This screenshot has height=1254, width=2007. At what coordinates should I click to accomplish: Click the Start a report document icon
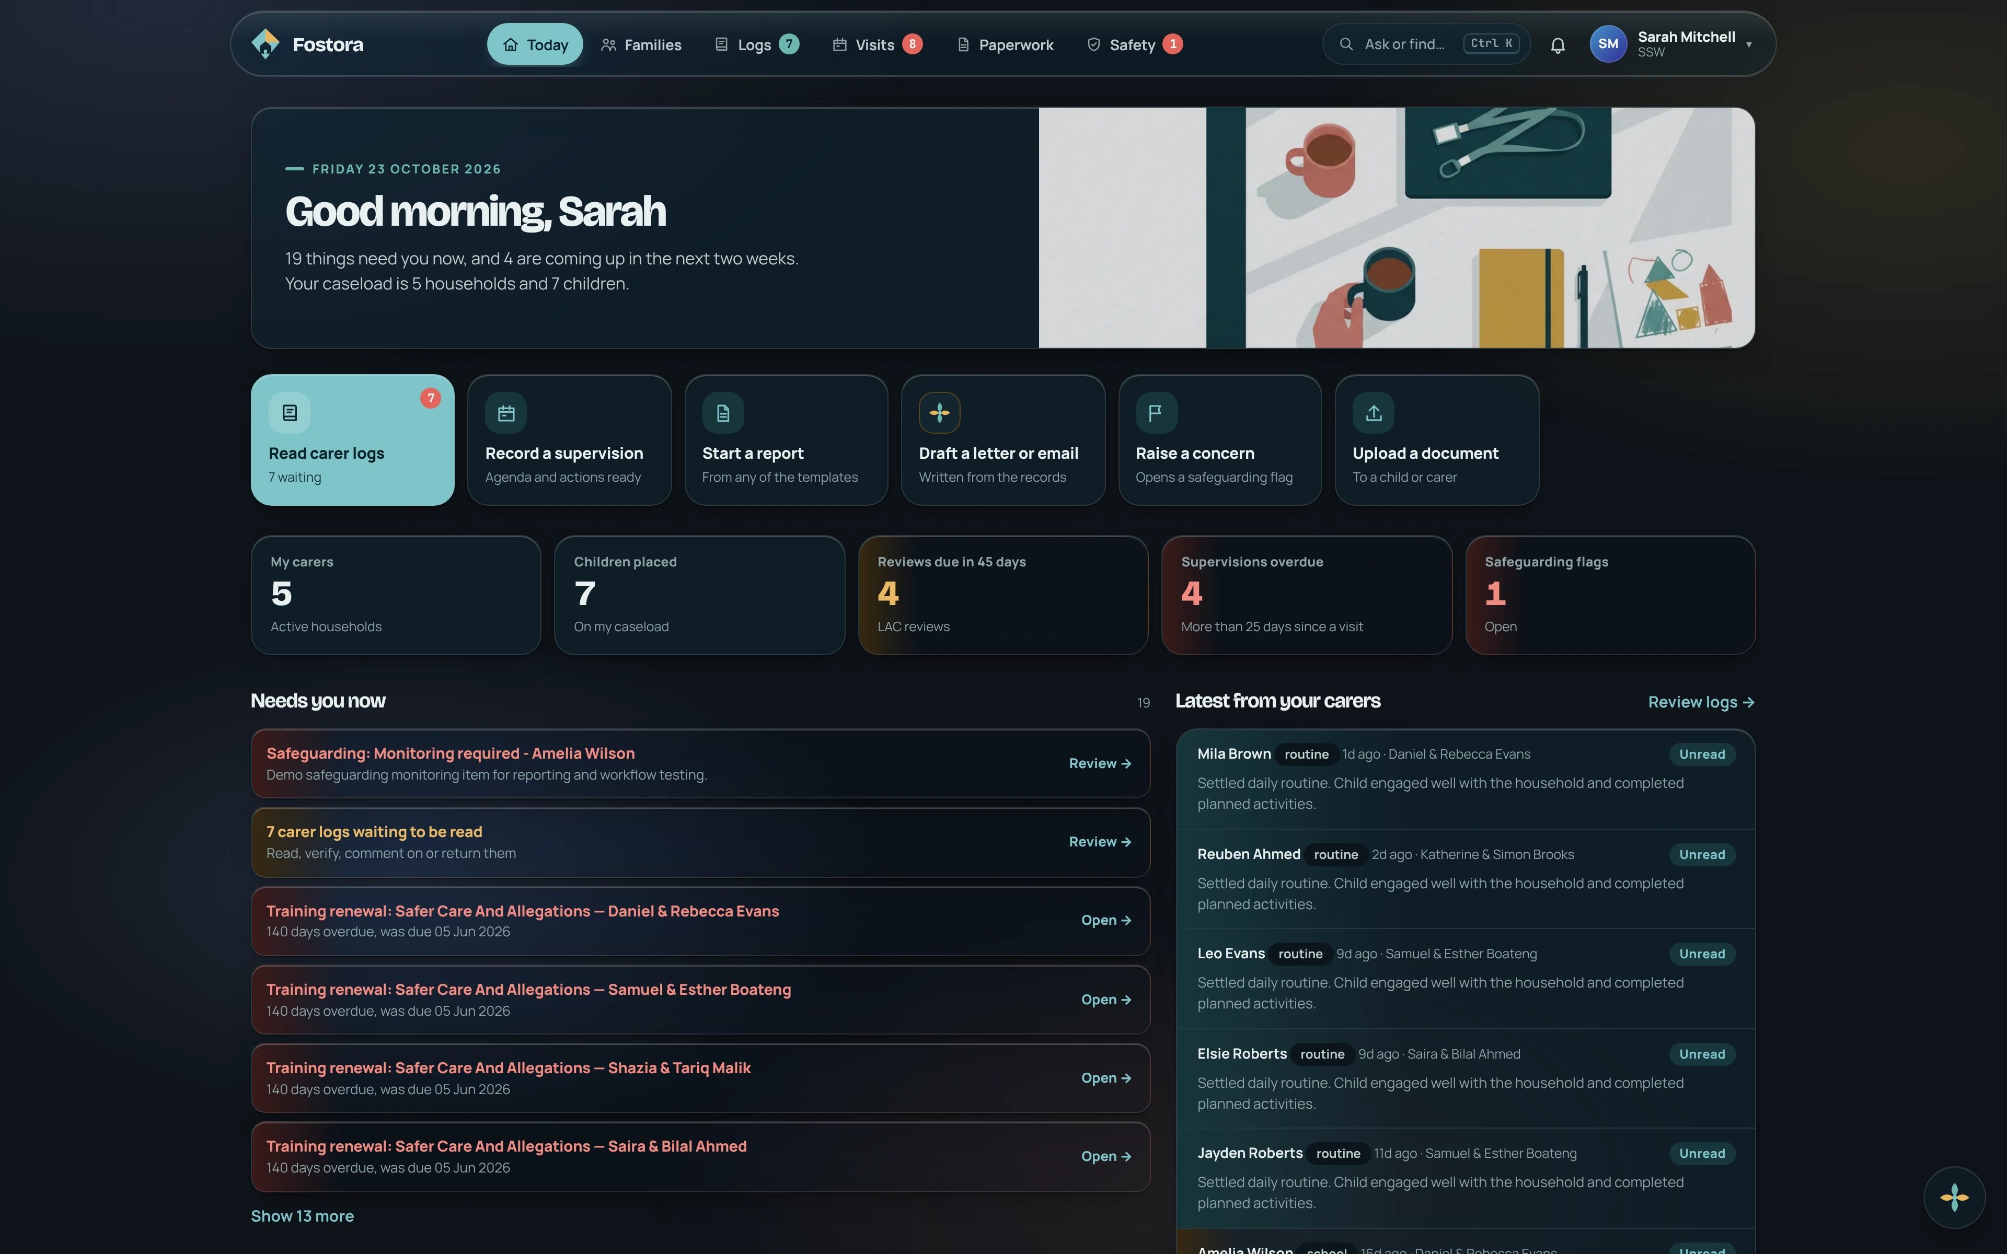click(723, 412)
